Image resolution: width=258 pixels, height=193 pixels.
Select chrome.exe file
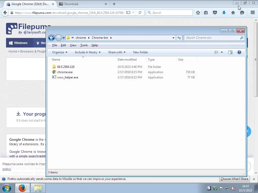point(65,72)
